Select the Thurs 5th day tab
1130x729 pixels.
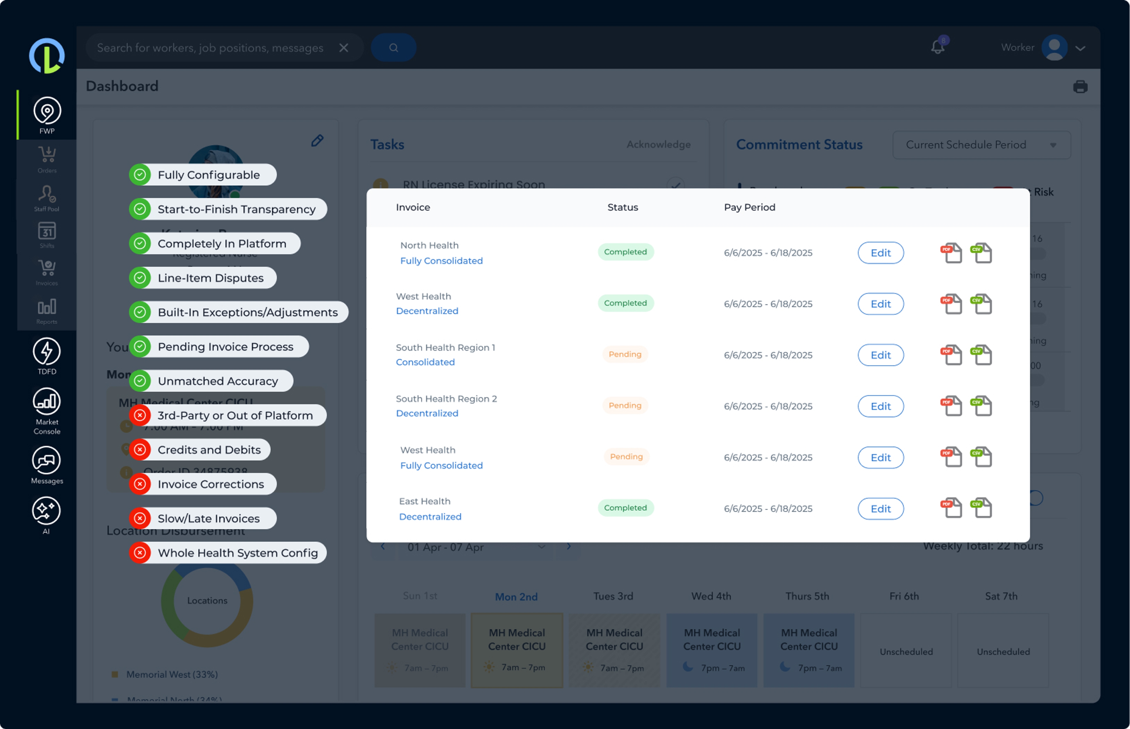click(807, 597)
